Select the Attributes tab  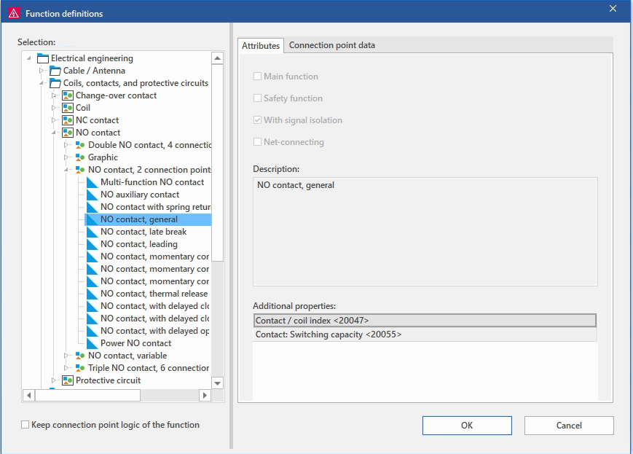click(x=261, y=45)
